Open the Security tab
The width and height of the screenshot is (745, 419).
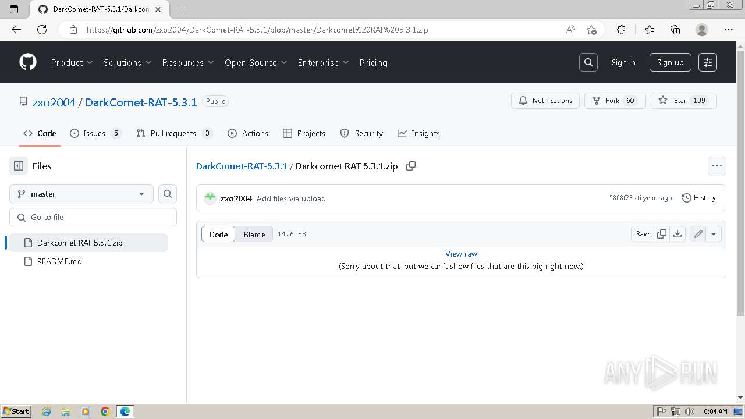click(361, 133)
